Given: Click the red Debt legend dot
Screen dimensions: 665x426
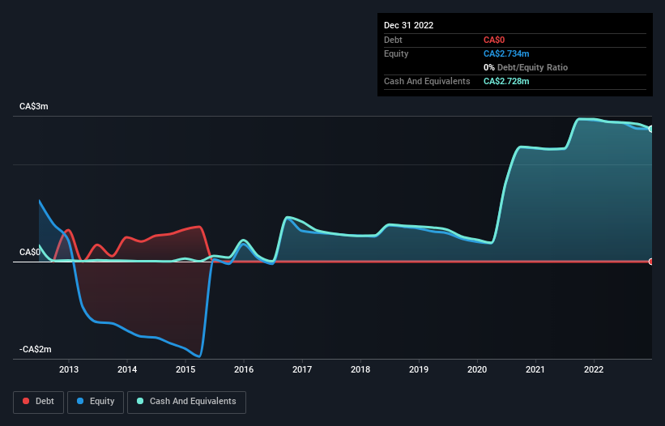Looking at the screenshot, I should (x=26, y=401).
